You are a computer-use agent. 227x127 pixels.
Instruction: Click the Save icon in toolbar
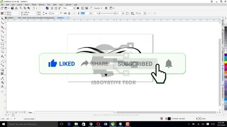(x=12, y=8)
